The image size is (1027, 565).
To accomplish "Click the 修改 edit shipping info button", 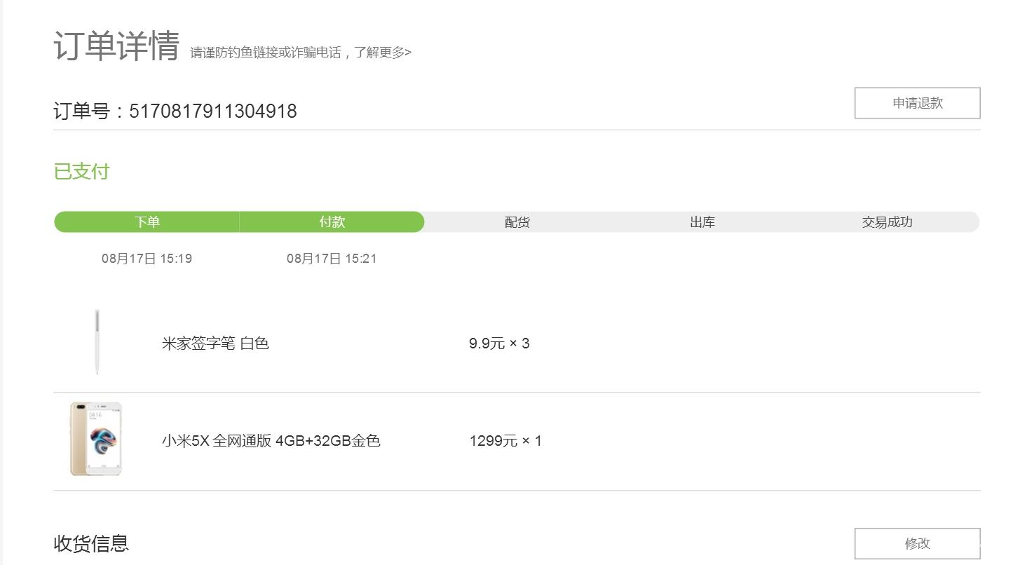I will click(x=917, y=543).
